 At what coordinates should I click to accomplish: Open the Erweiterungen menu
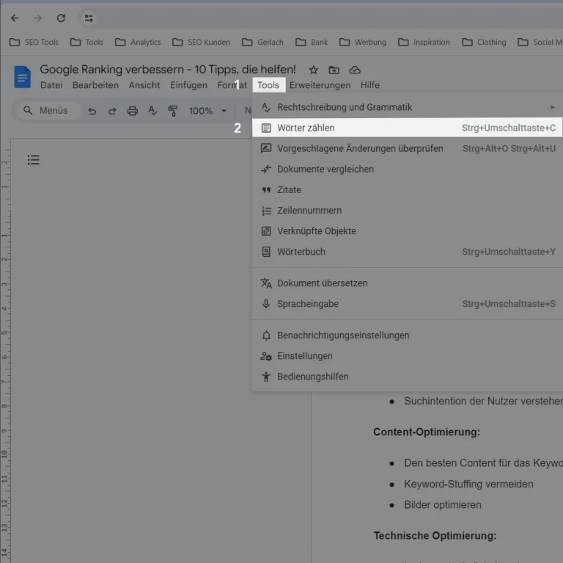click(x=320, y=85)
